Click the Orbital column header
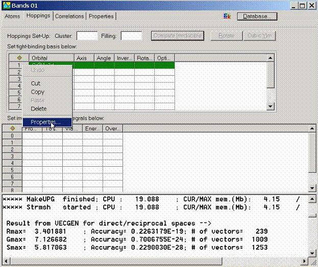The image size is (318, 267). (x=51, y=58)
